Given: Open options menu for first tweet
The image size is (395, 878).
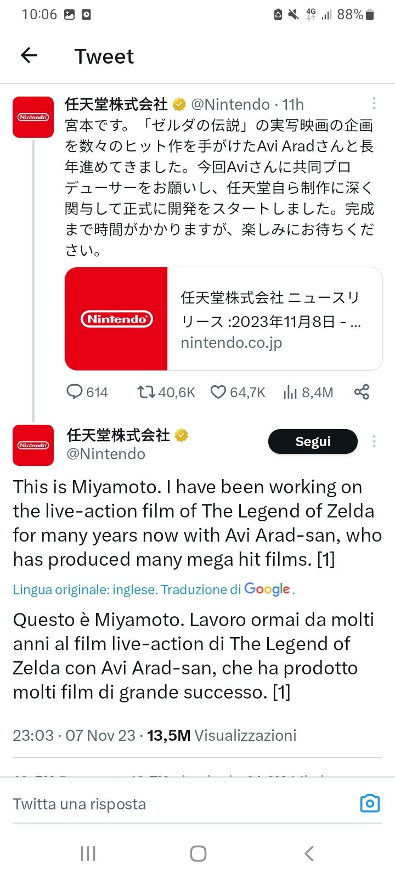Looking at the screenshot, I should (374, 103).
